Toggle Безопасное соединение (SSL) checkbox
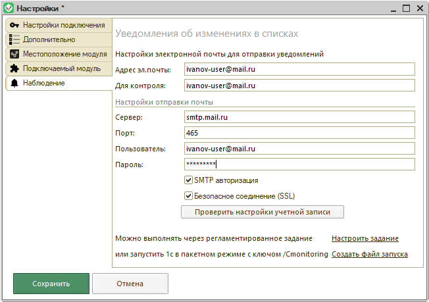429x302 pixels. (x=188, y=195)
